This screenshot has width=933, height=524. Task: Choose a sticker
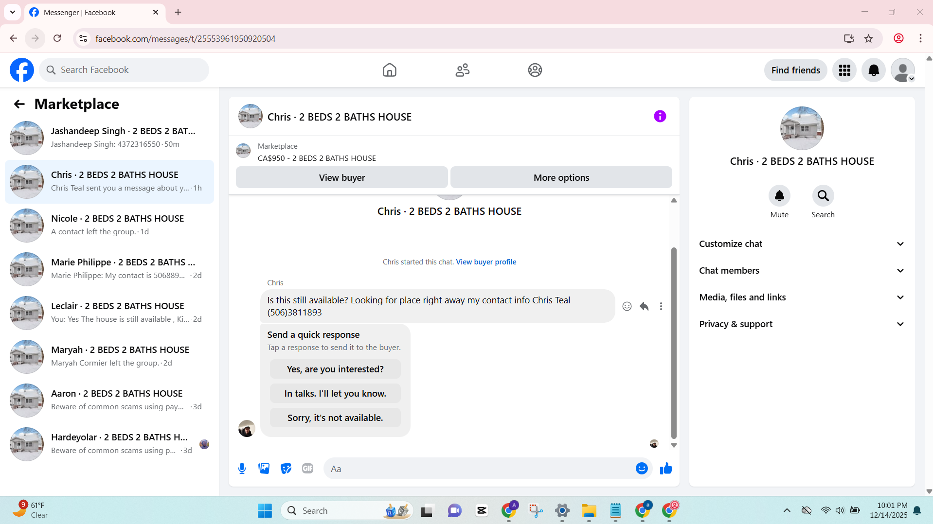click(286, 469)
